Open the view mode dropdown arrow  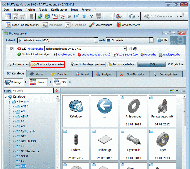(177, 91)
